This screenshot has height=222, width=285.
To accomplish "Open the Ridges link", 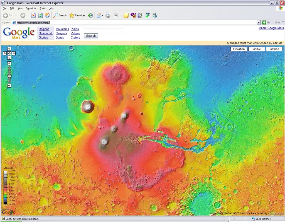I will tap(75, 33).
